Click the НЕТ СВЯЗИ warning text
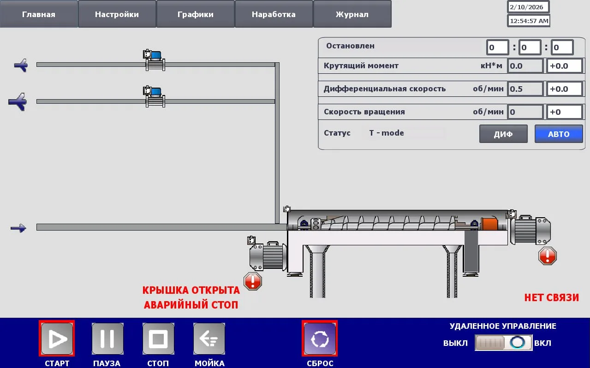 point(551,297)
